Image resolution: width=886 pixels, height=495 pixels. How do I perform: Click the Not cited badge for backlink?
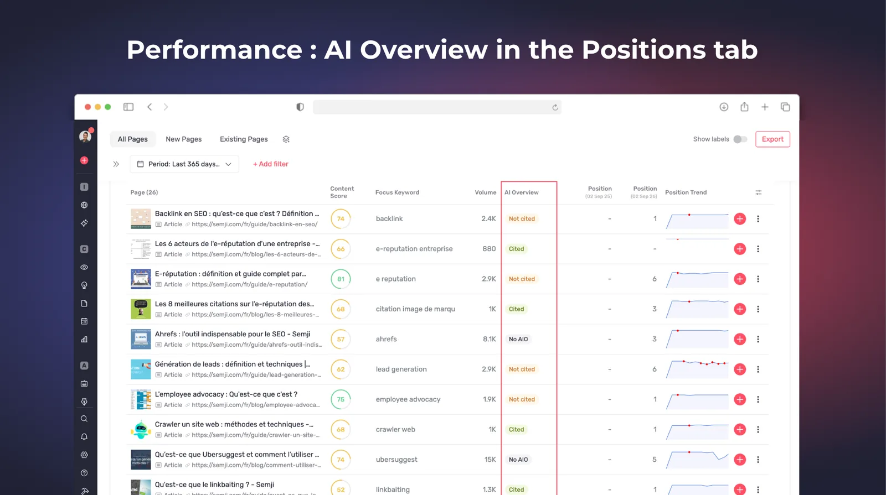click(522, 219)
